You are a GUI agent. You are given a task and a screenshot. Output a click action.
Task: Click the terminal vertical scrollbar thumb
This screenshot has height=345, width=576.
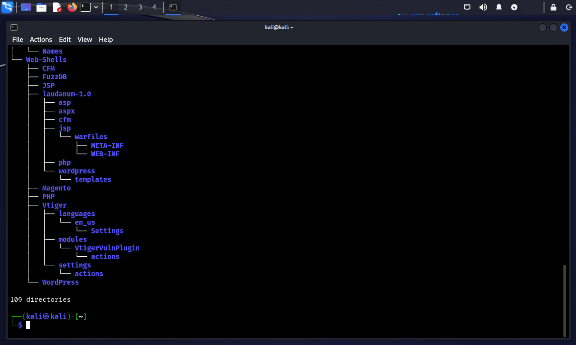tap(565, 300)
